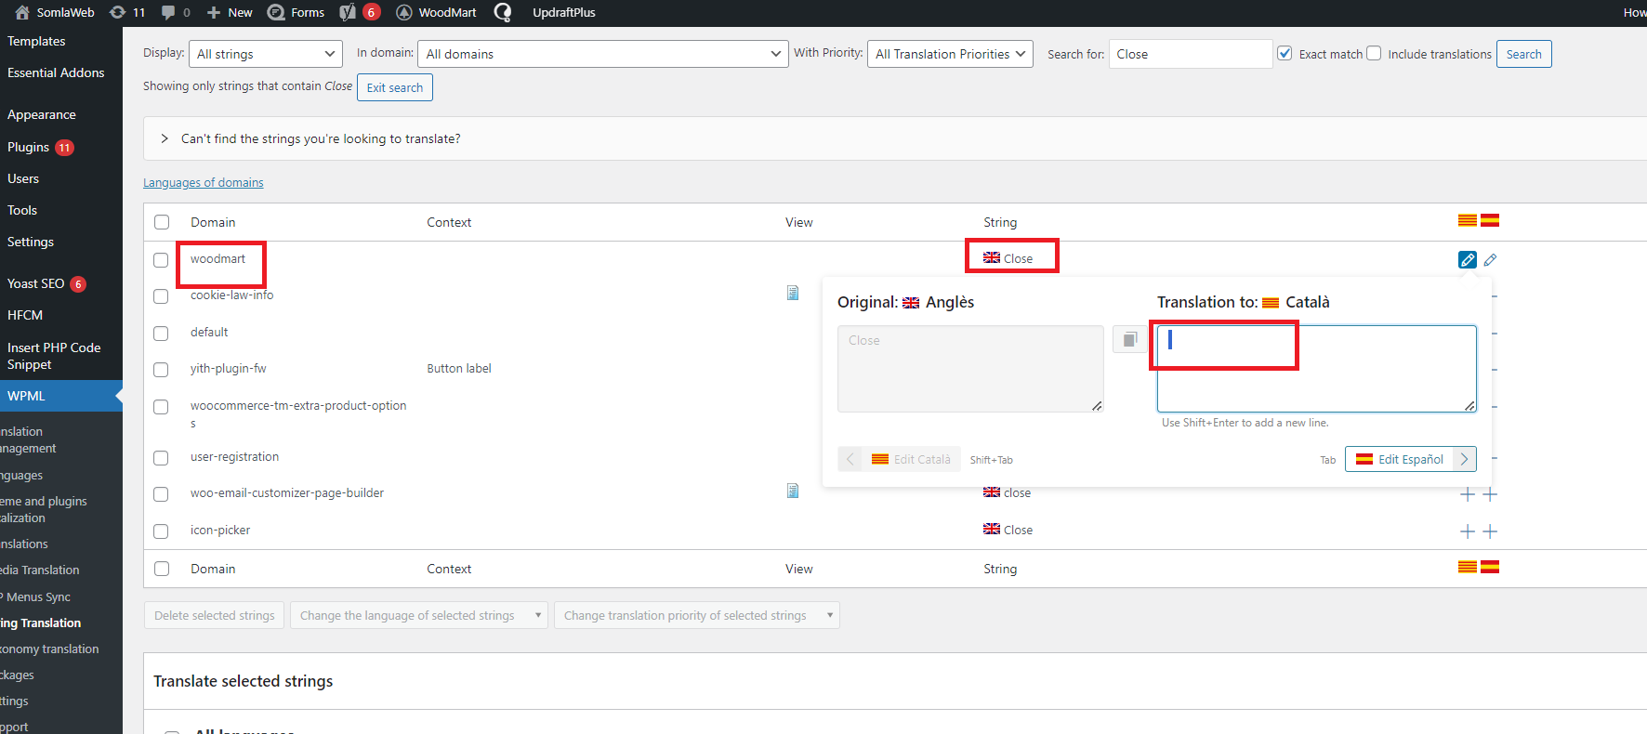Screen dimensions: 1647x734
Task: Open the WPML menu in the sidebar
Action: point(61,396)
